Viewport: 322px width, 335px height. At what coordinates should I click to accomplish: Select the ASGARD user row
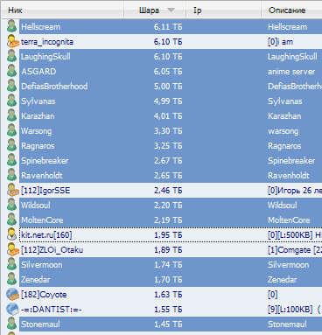171,71
